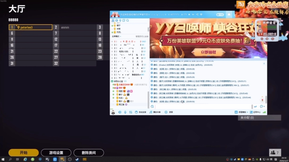The width and height of the screenshot is (289, 162).
Task: Open Windows Start menu
Action: click(x=3, y=159)
